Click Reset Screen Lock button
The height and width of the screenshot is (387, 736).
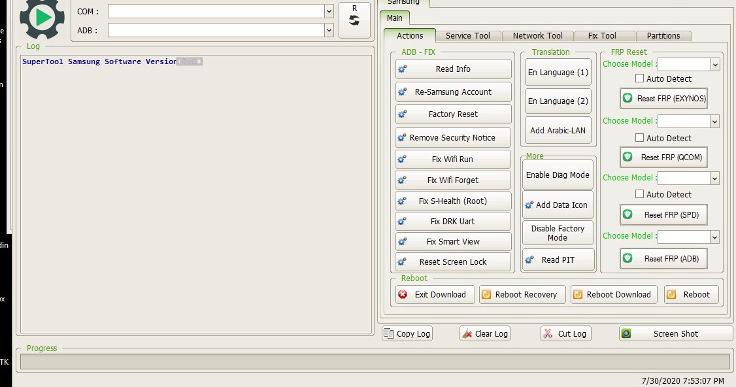[453, 261]
